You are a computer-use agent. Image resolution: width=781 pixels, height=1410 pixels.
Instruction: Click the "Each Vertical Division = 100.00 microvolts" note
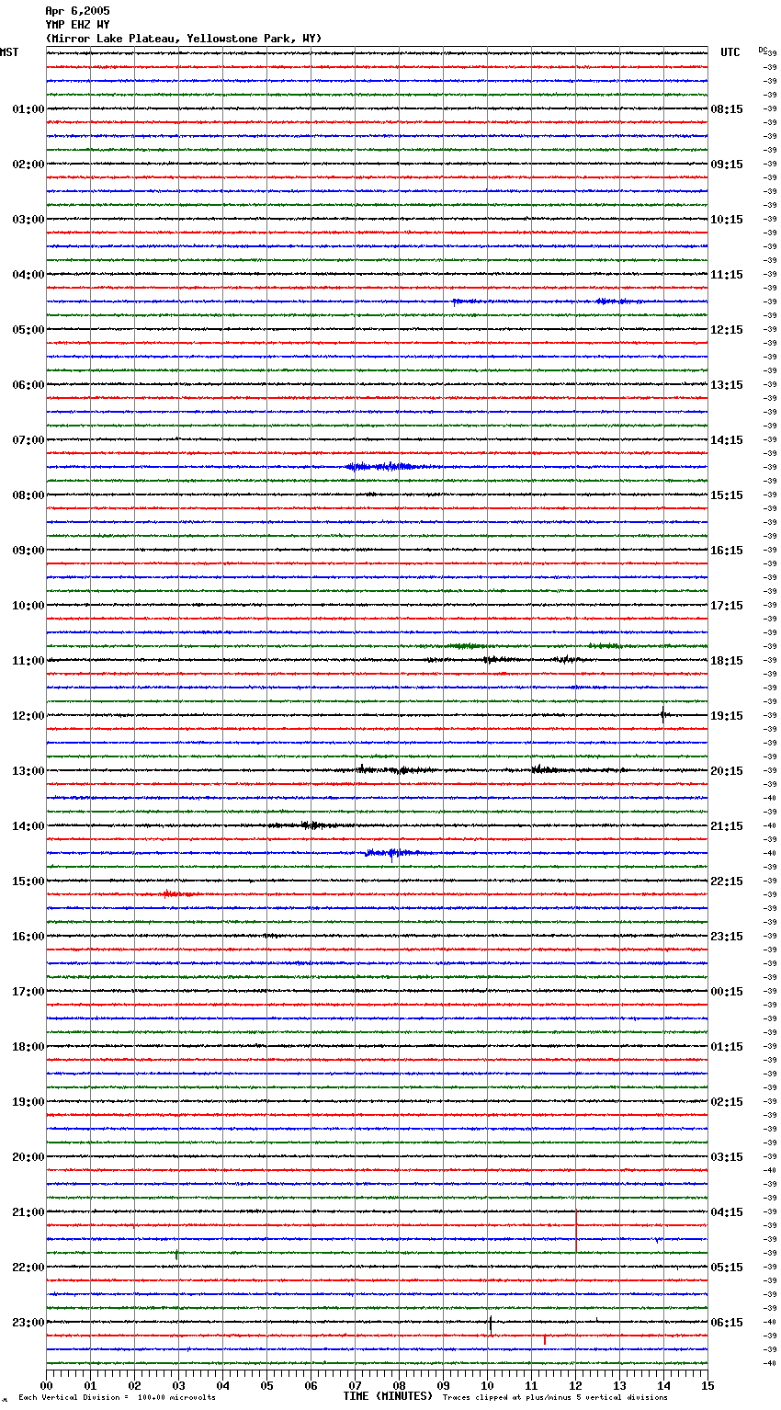click(x=117, y=1398)
